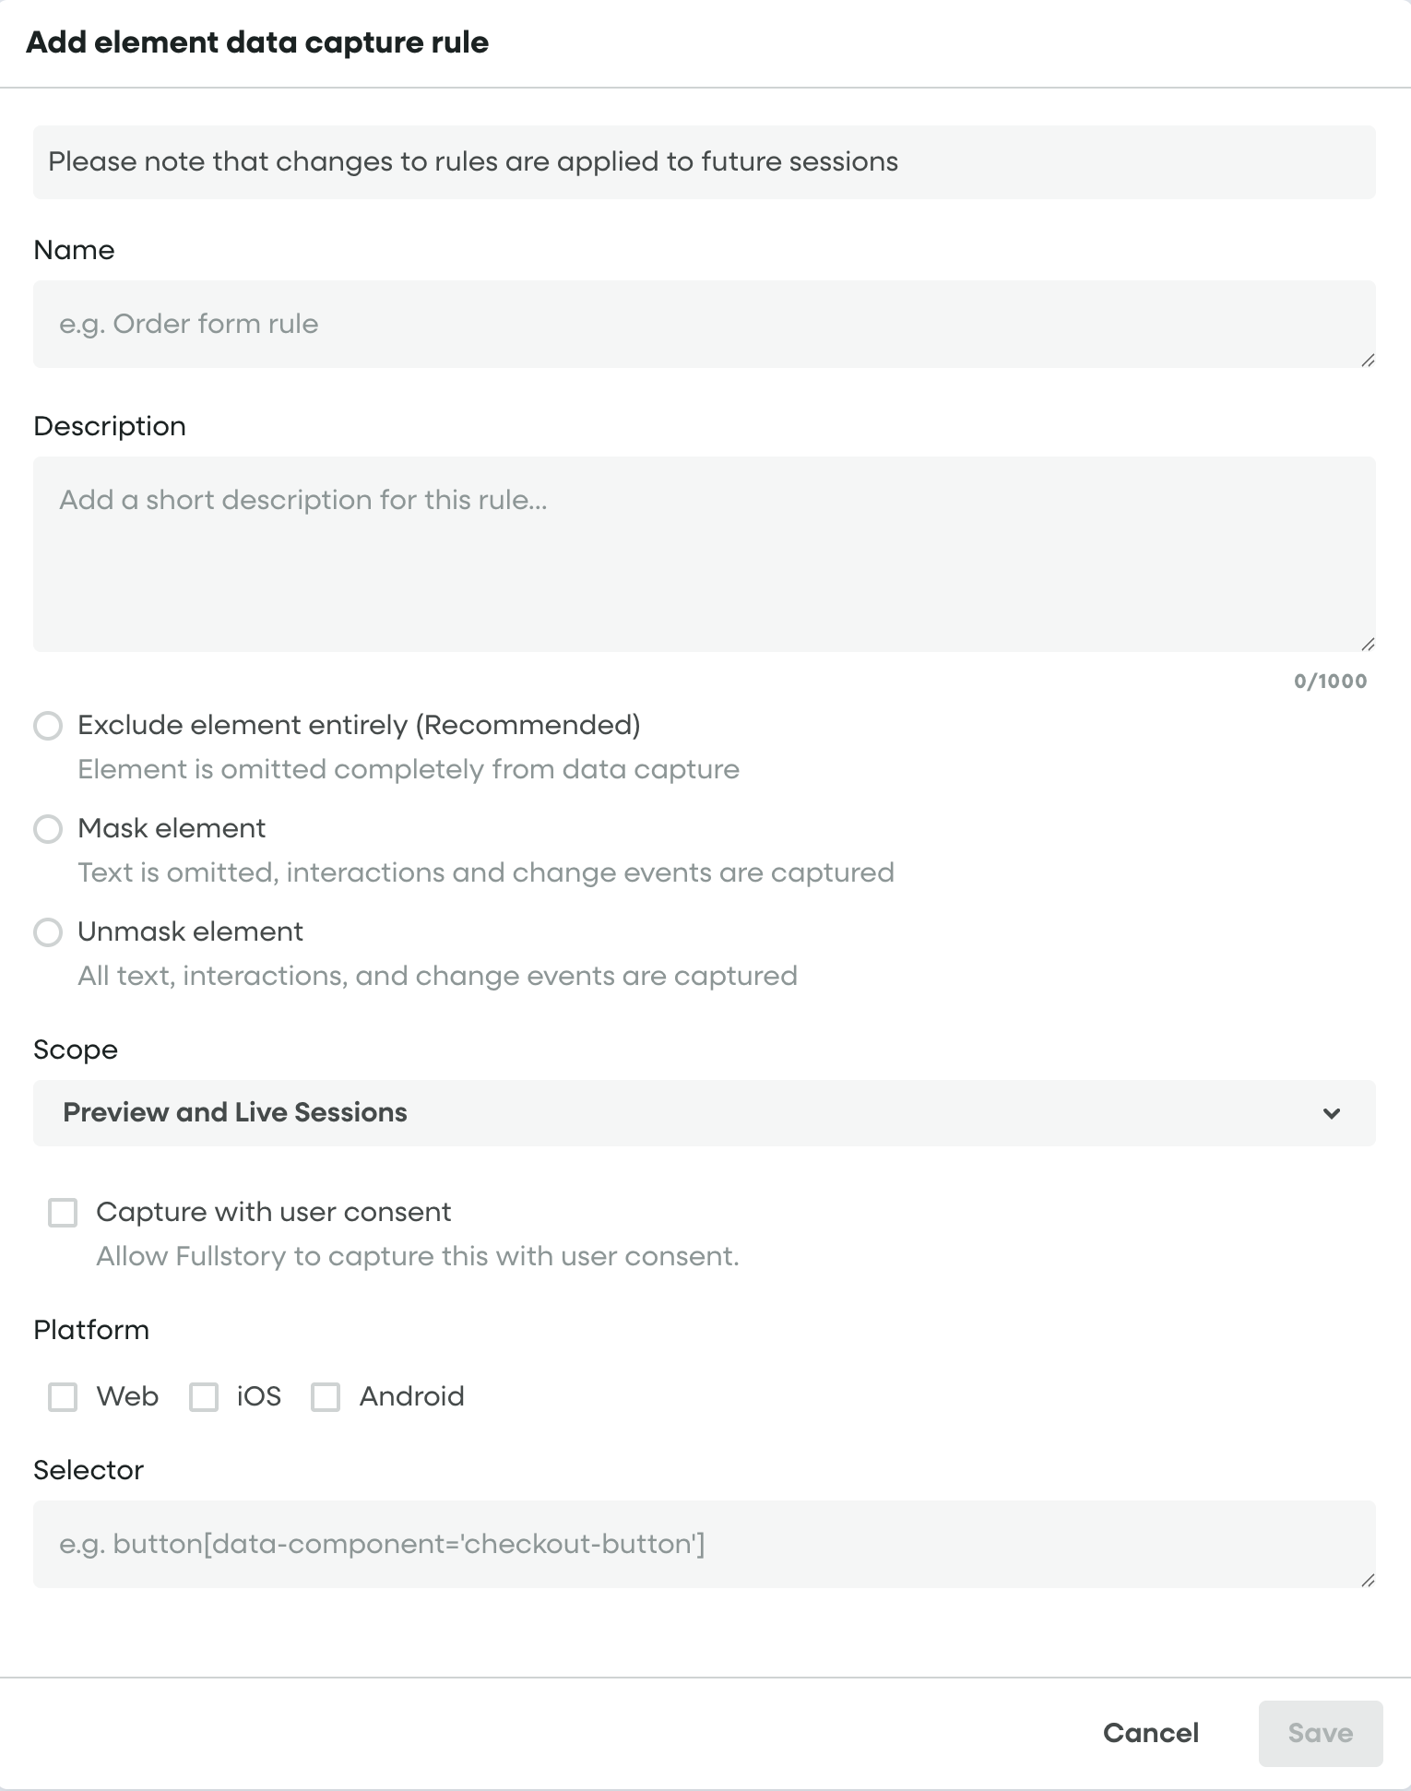The image size is (1411, 1791).
Task: Click into the Name input field
Action: pyautogui.click(x=704, y=325)
